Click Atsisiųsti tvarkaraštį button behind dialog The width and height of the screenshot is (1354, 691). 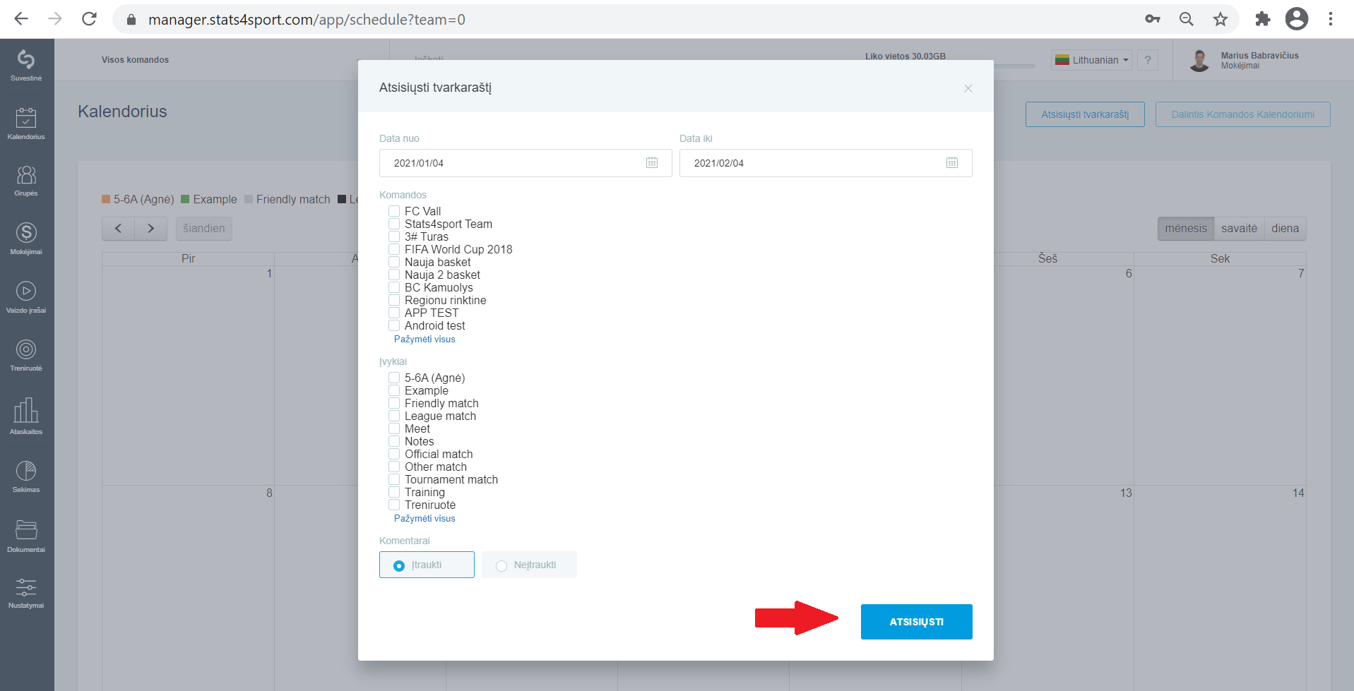1085,114
